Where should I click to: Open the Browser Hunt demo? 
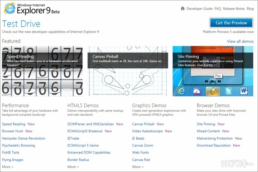click(12, 131)
